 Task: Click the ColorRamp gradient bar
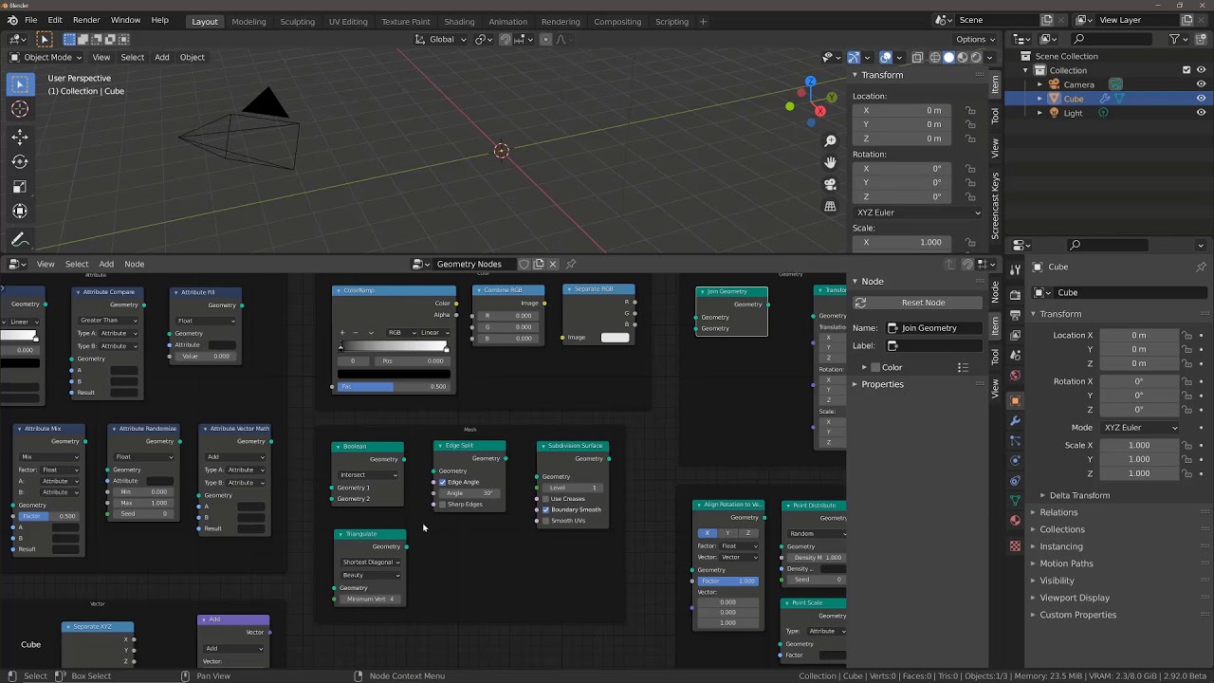click(x=394, y=344)
